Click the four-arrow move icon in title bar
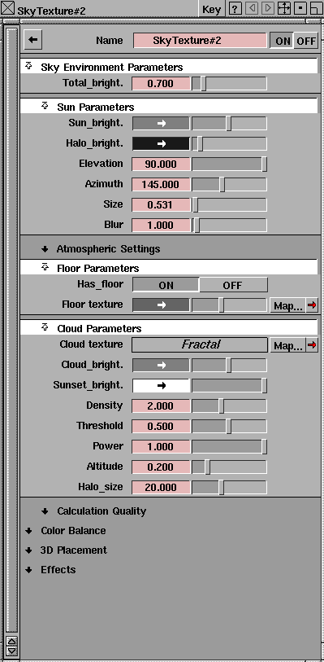This screenshot has height=662, width=324. coord(284,9)
